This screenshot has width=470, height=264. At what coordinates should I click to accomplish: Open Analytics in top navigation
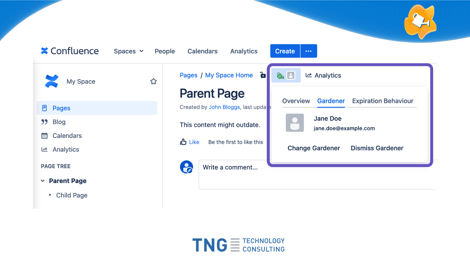point(244,51)
